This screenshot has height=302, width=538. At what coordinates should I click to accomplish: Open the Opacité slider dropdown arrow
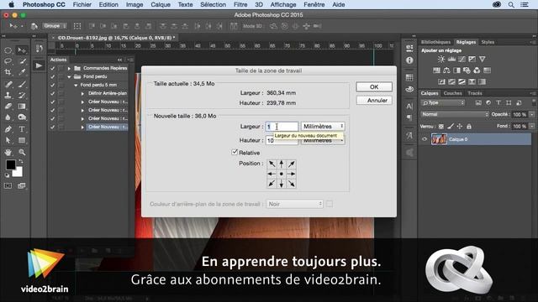[x=531, y=114]
